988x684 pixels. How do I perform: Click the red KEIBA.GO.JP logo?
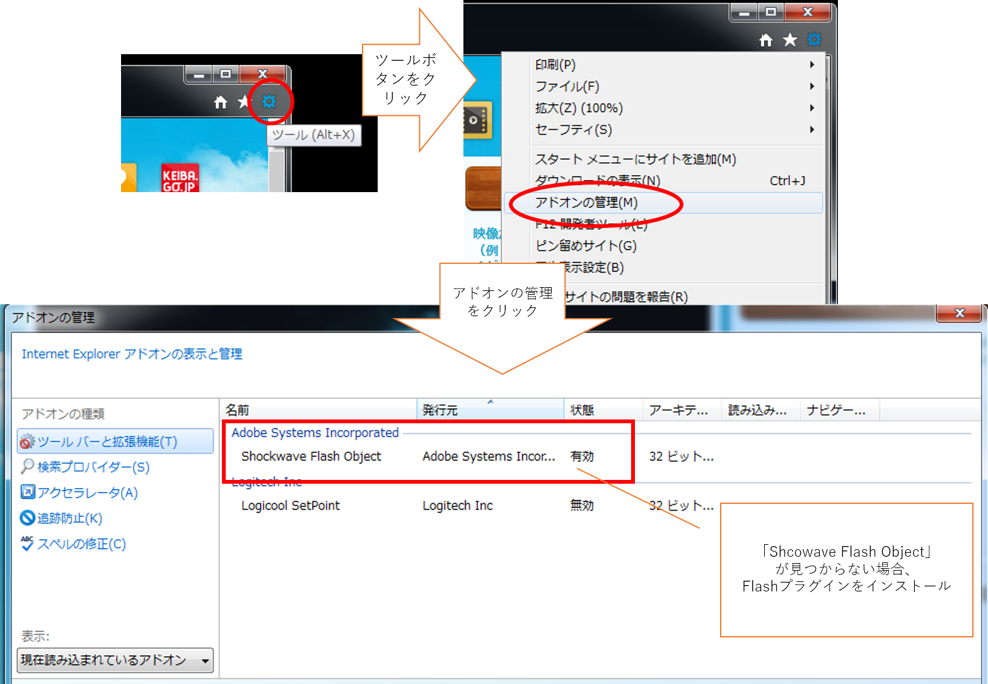[180, 178]
